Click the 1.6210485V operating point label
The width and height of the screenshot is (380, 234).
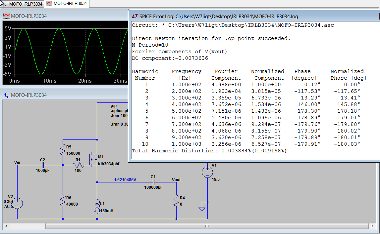coord(125,179)
